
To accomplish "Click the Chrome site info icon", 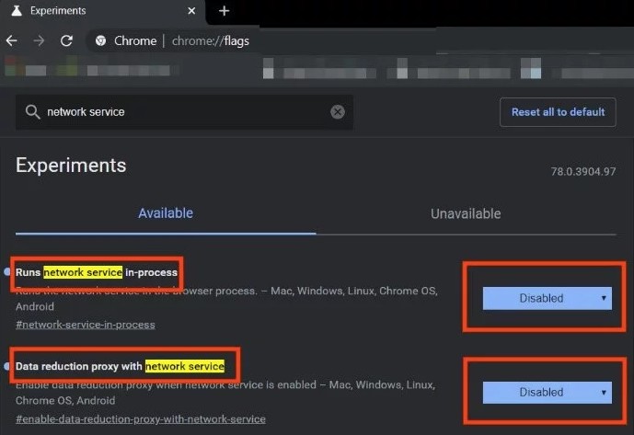I will 100,40.
